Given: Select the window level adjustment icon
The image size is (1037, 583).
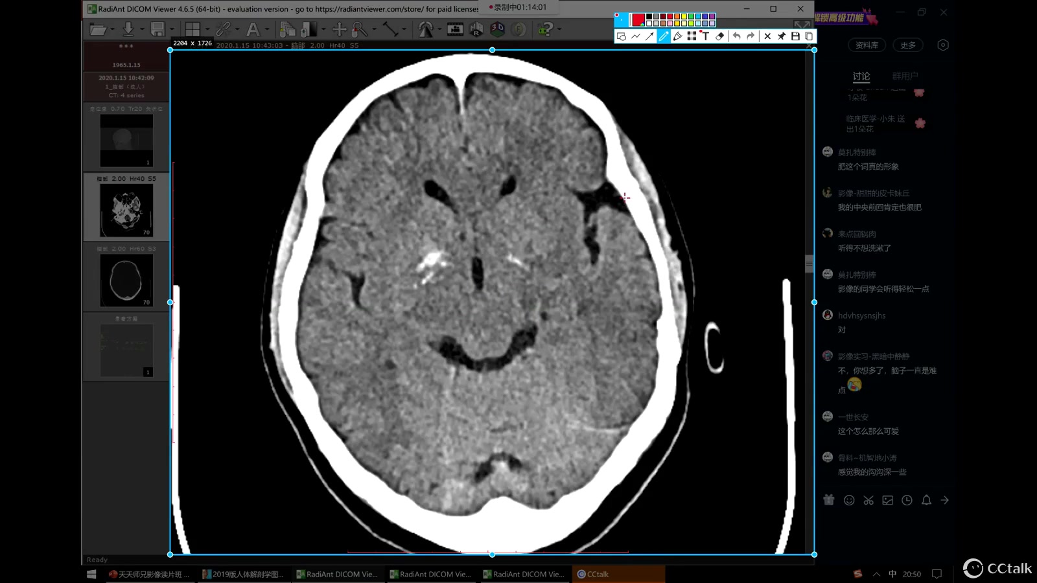Looking at the screenshot, I should (310, 29).
